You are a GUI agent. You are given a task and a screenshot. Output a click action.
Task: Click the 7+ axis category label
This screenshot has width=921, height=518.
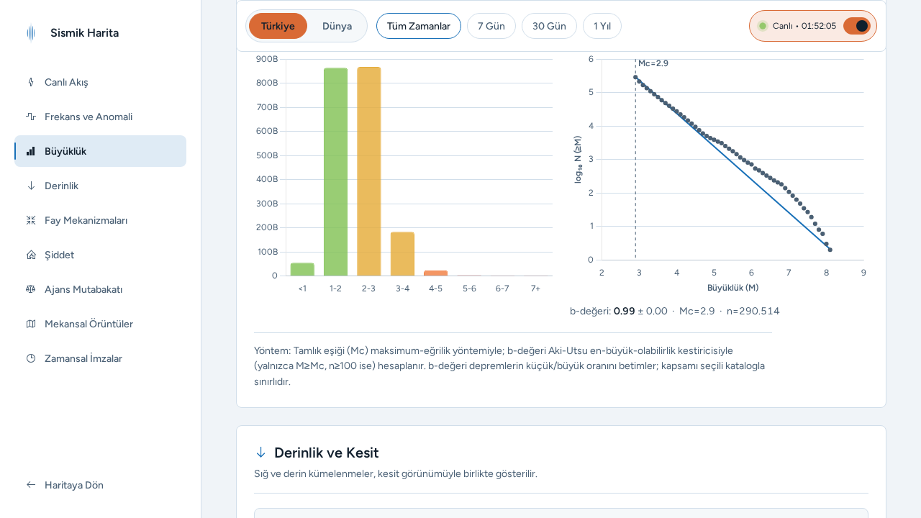pos(535,288)
